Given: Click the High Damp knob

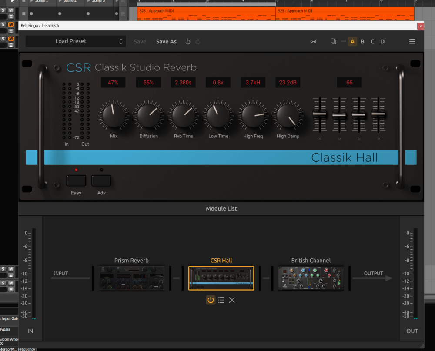Looking at the screenshot, I should pos(288,115).
